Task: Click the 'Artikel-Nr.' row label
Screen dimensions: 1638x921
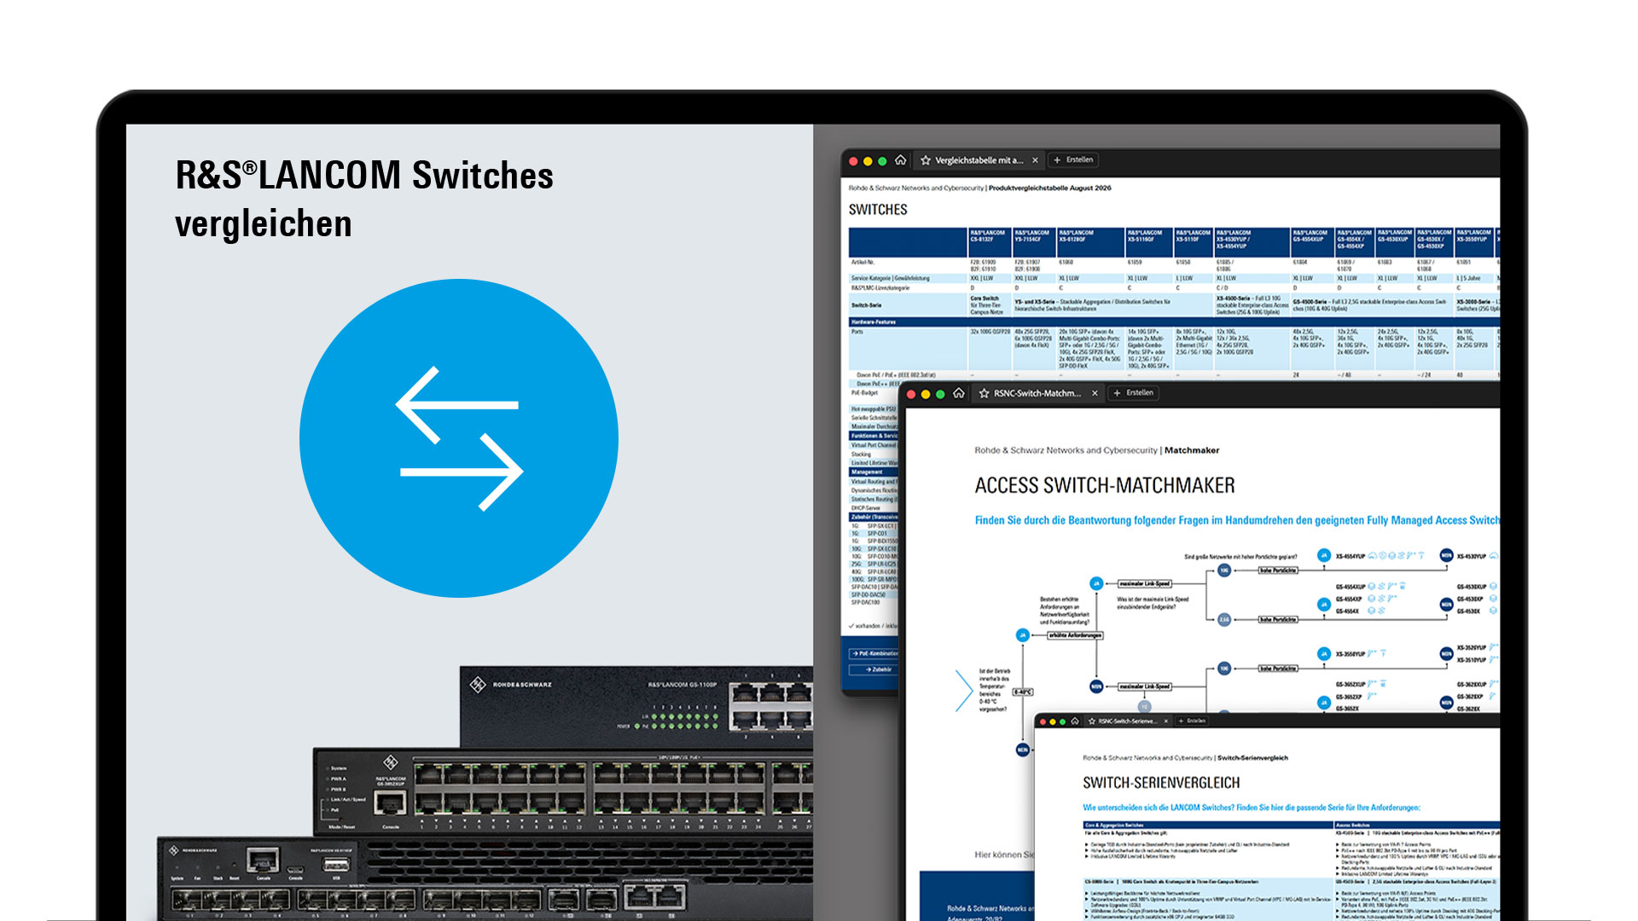Action: 863,262
